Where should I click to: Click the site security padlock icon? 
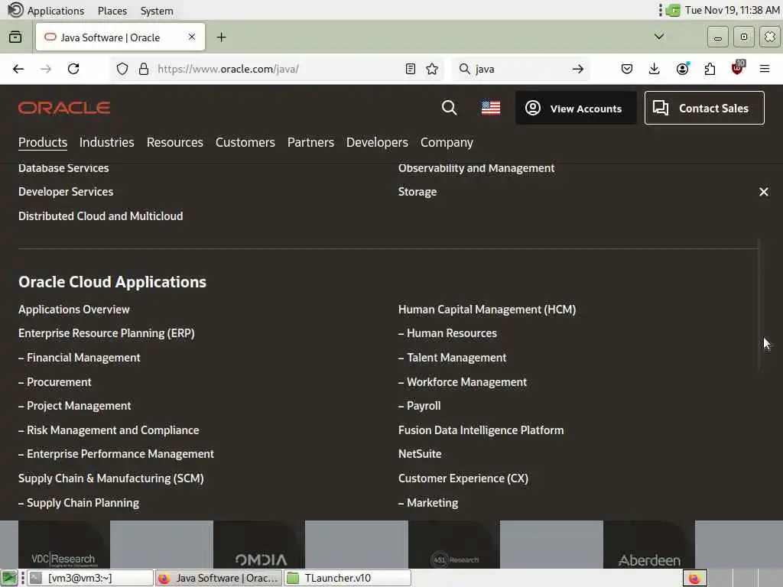143,69
